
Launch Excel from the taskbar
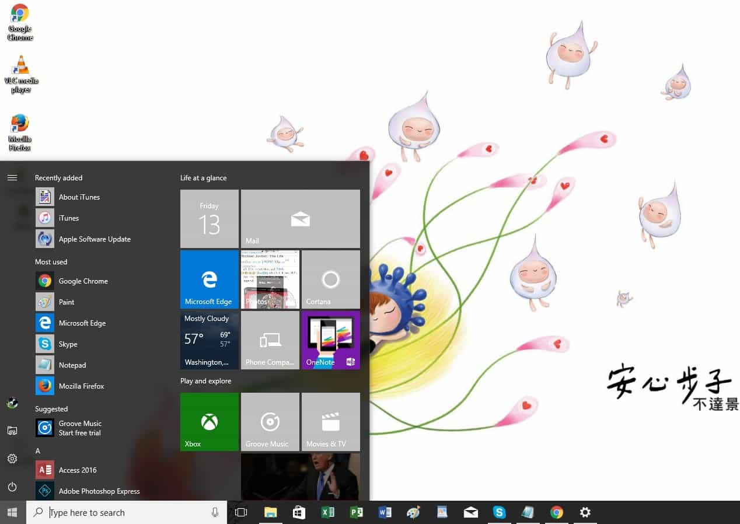pos(327,512)
